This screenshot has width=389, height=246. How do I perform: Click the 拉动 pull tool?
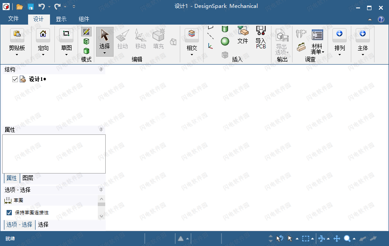[122, 39]
